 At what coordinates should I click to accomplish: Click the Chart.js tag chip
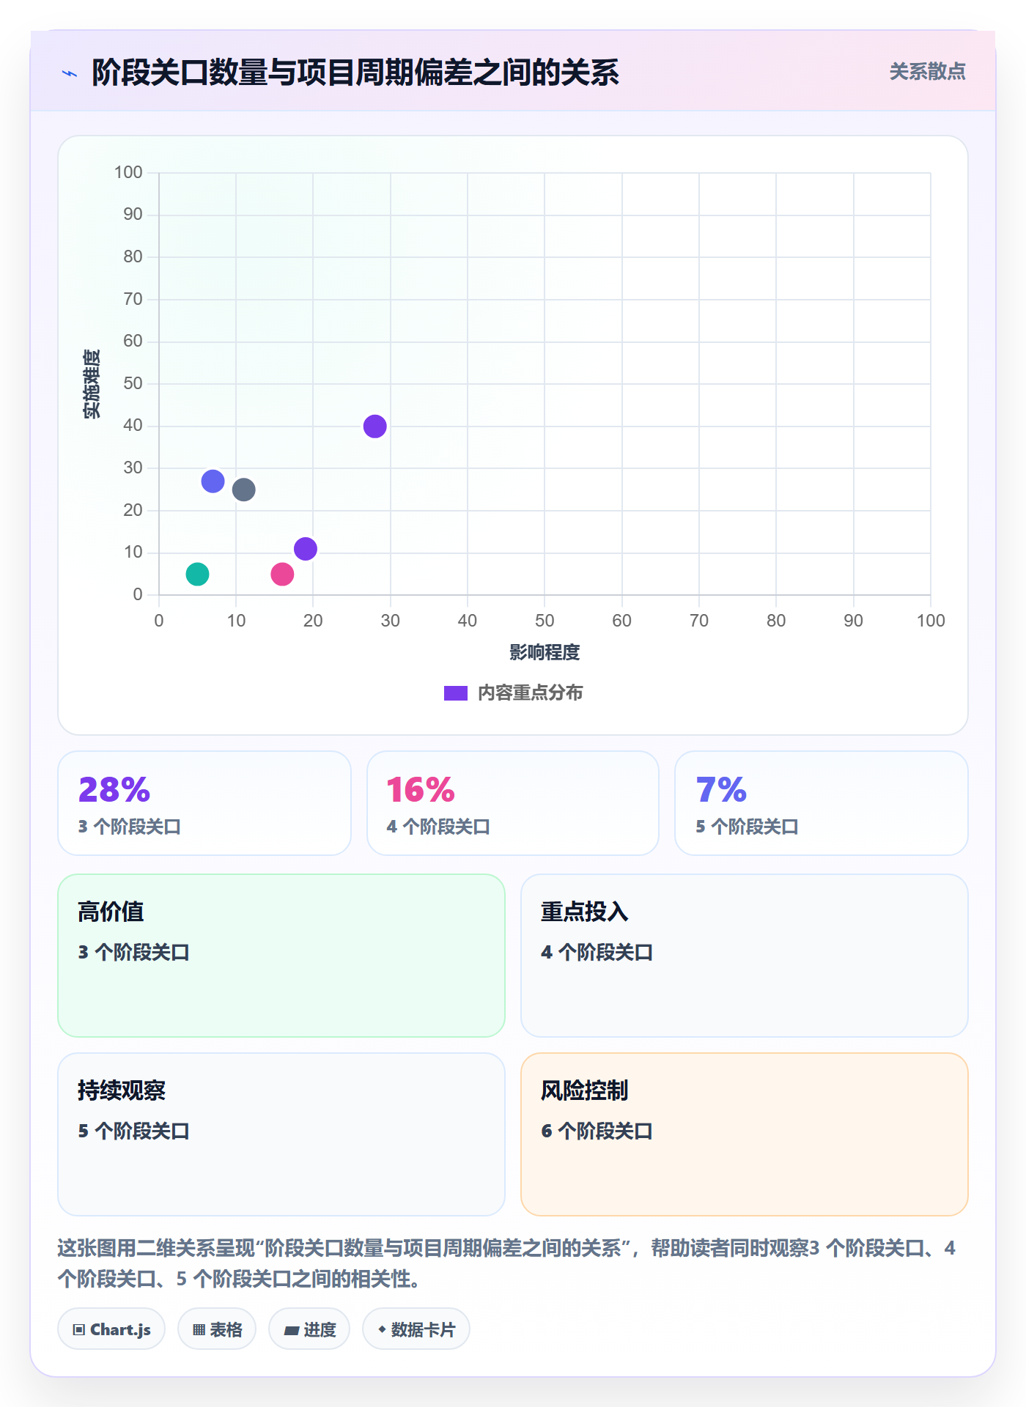(111, 1329)
